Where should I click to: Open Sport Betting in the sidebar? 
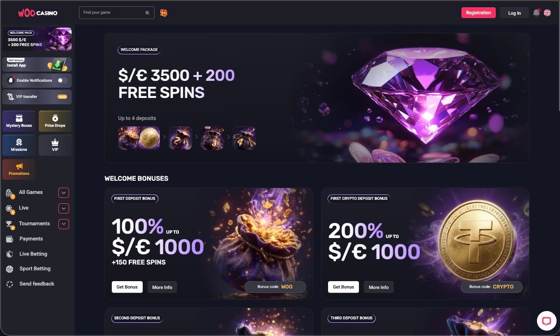tap(35, 268)
